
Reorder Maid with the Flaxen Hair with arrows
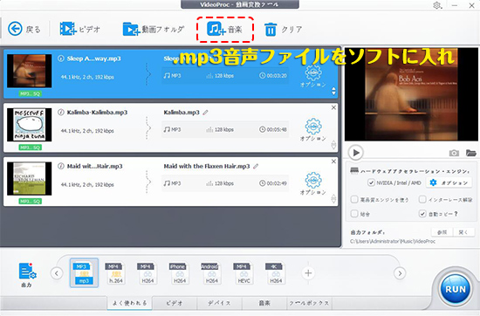(x=333, y=198)
